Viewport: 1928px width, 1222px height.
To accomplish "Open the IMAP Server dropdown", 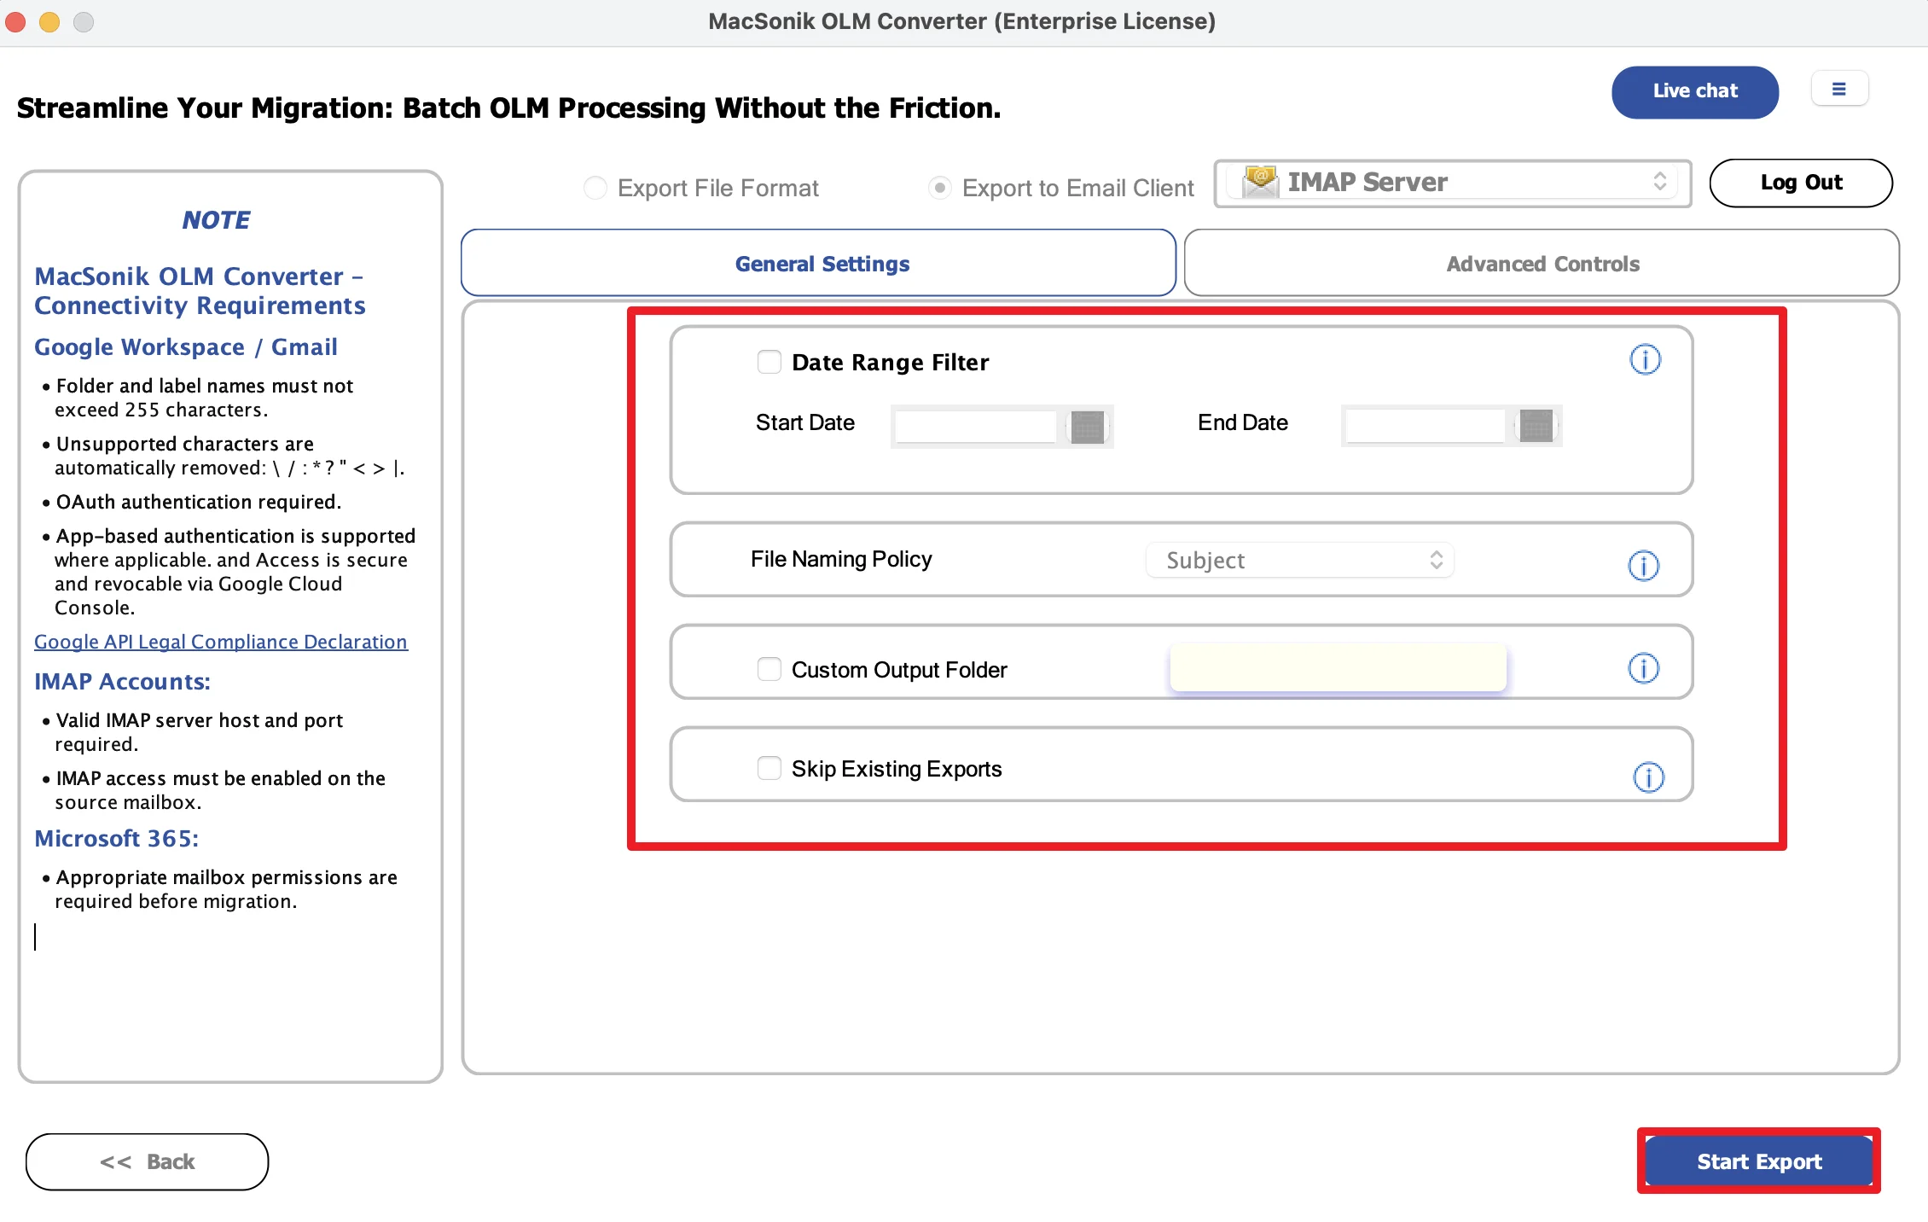I will tap(1452, 183).
